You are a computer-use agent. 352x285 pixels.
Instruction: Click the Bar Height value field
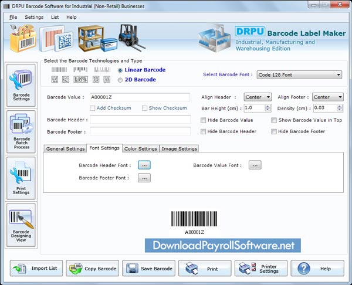[255, 108]
